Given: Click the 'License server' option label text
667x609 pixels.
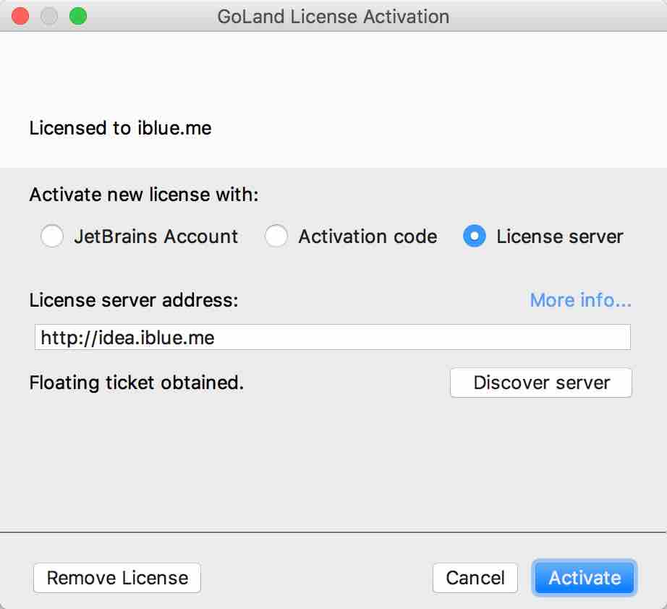Looking at the screenshot, I should [560, 237].
